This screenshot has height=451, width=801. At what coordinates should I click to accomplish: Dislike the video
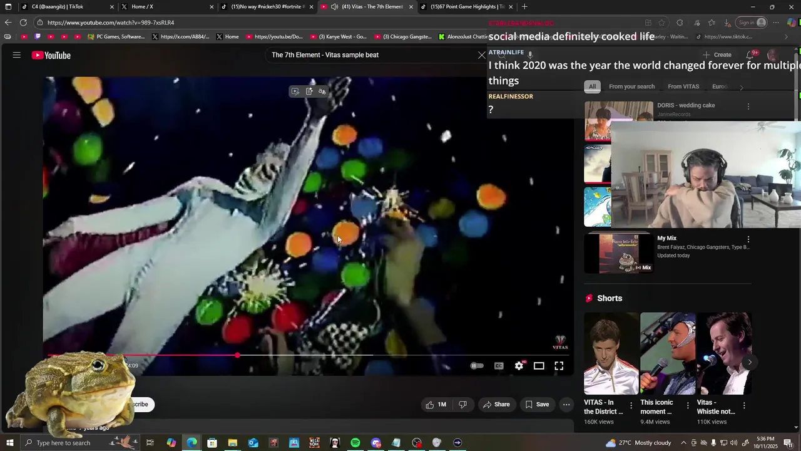pyautogui.click(x=463, y=405)
